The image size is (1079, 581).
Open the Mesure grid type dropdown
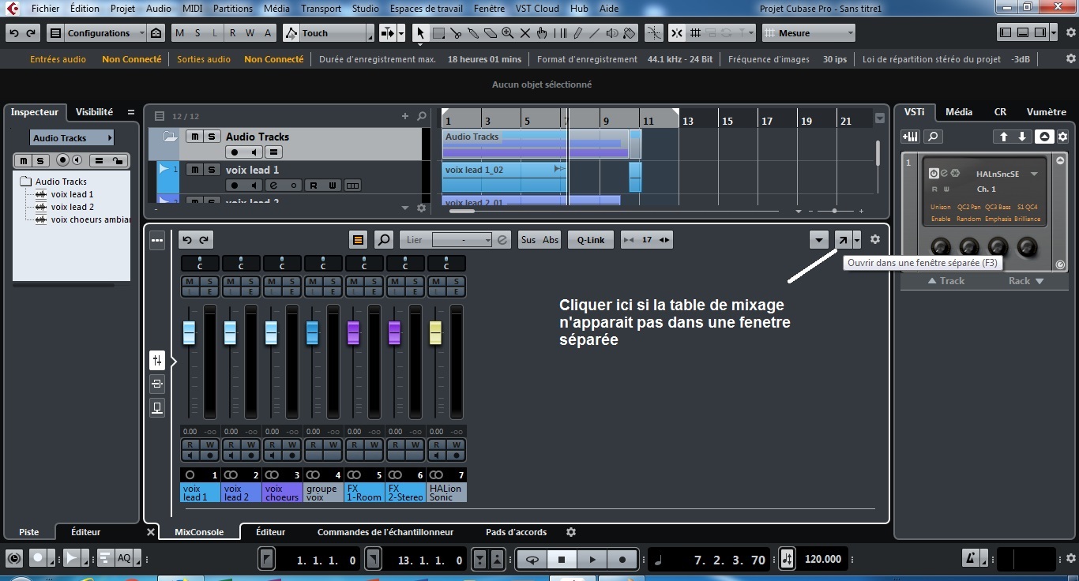pyautogui.click(x=809, y=33)
